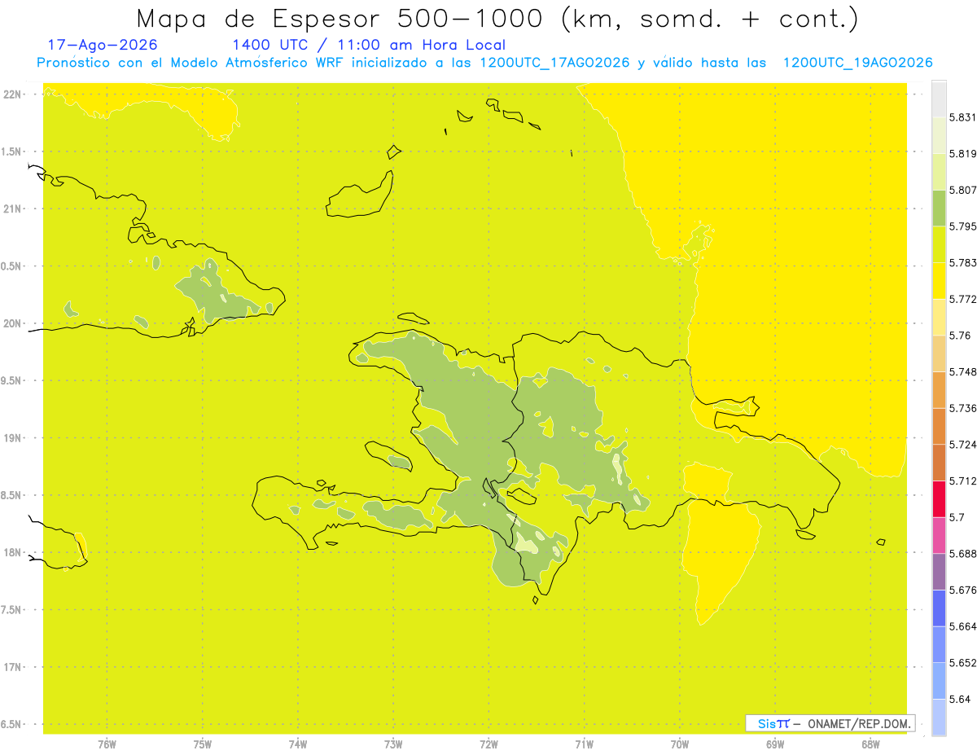Click the 5.795 color bar value
This screenshot has height=755, width=977.
pyautogui.click(x=963, y=226)
